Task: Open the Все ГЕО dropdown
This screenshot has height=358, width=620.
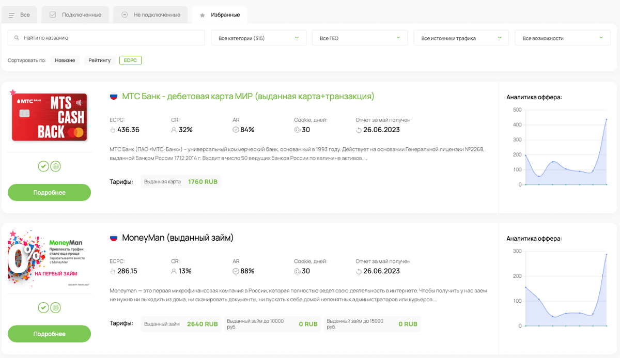Action: tap(360, 38)
